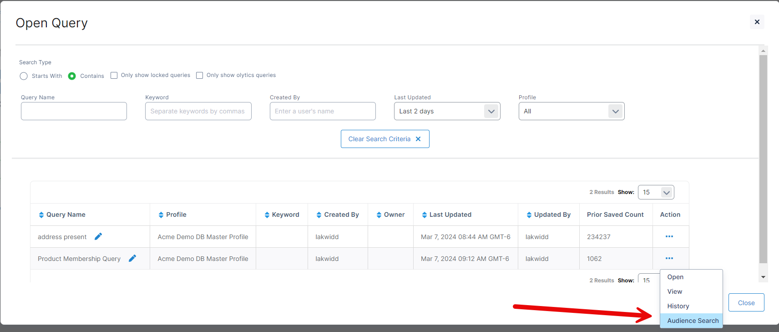Tick the Only show olytics queries checkbox
Image resolution: width=779 pixels, height=332 pixels.
click(200, 76)
